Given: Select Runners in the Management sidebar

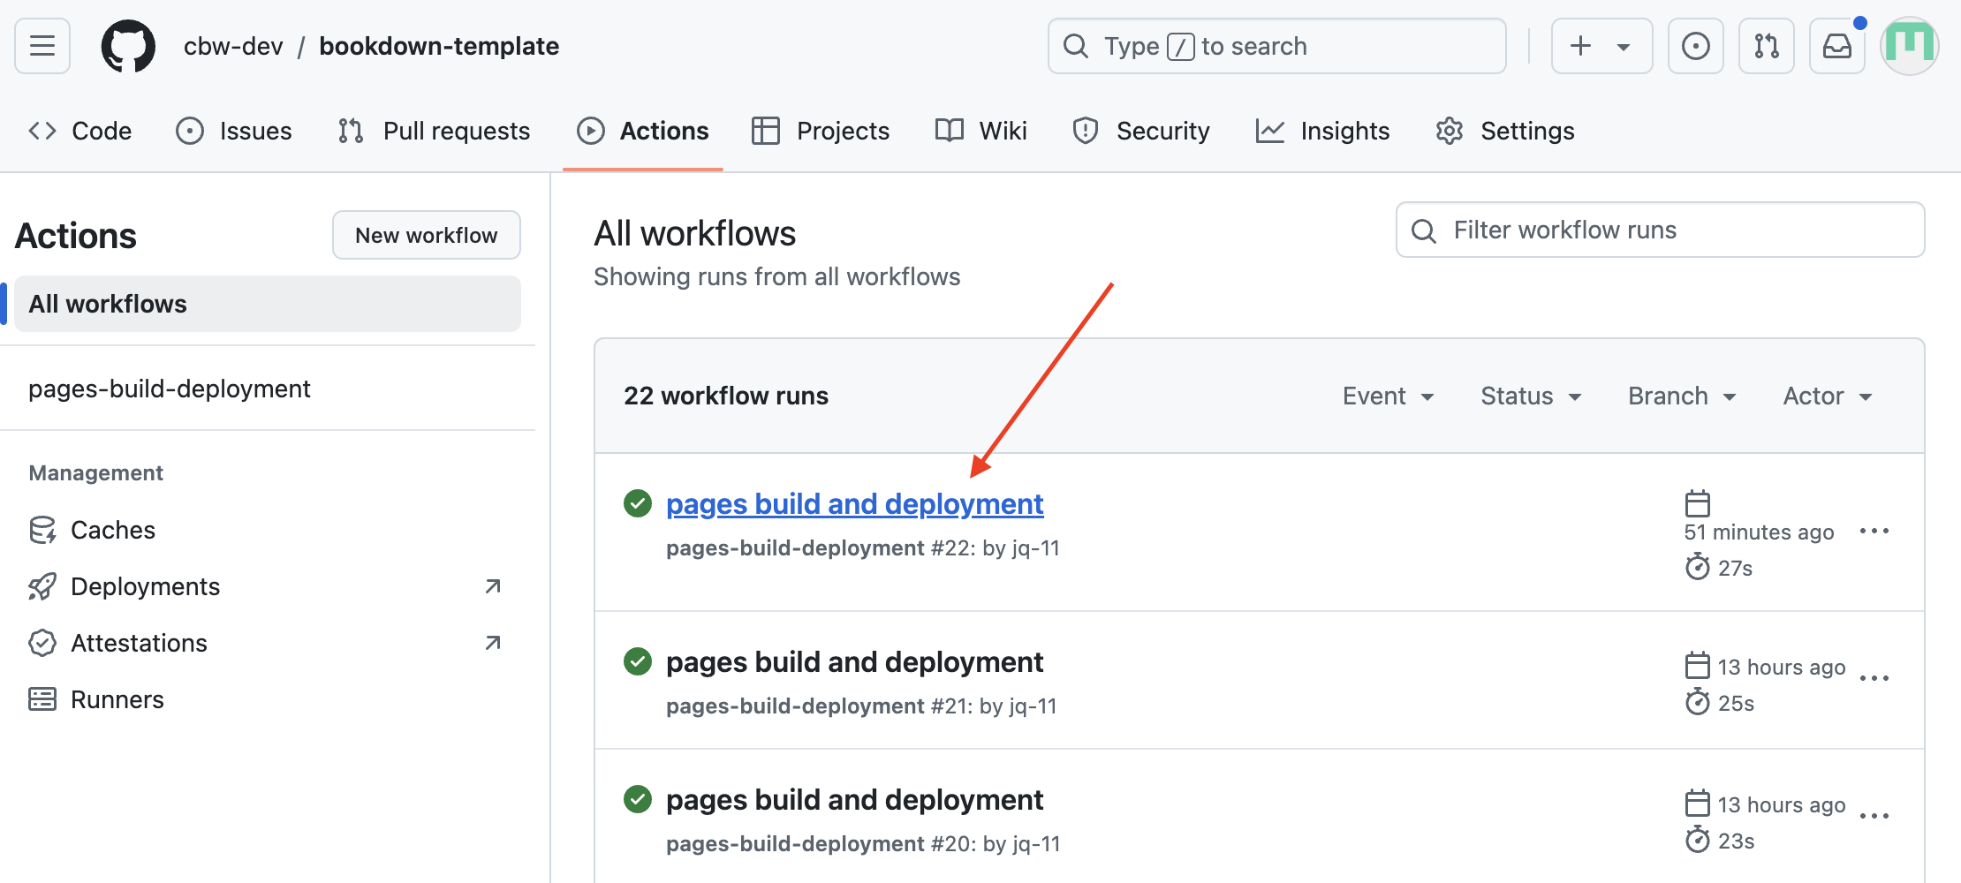Looking at the screenshot, I should [117, 698].
